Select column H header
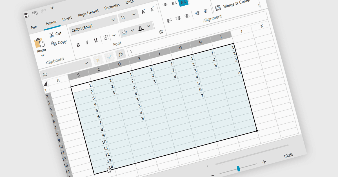The width and height of the screenshot is (338, 177). pyautogui.click(x=201, y=42)
